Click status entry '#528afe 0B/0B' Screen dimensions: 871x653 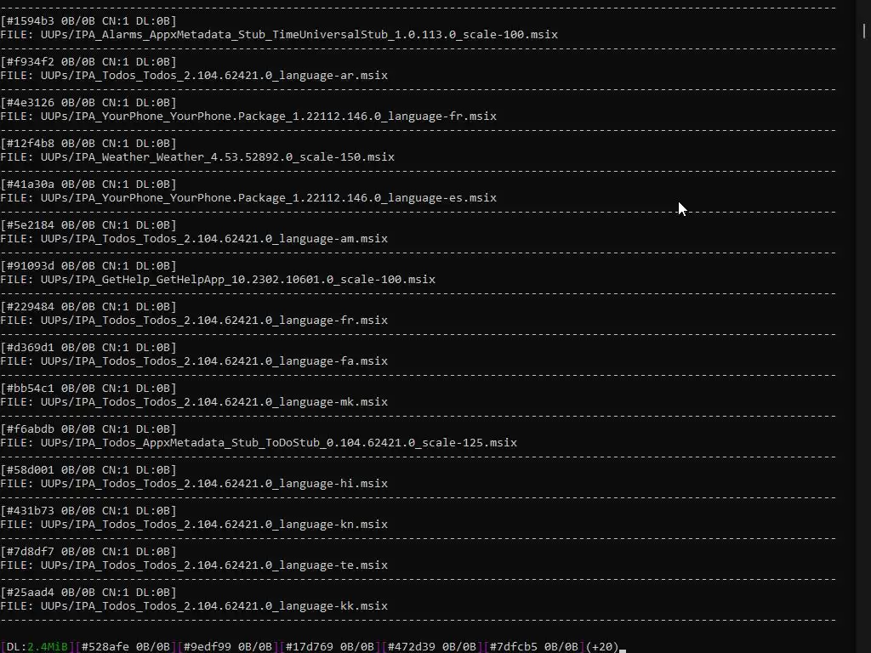(x=126, y=647)
